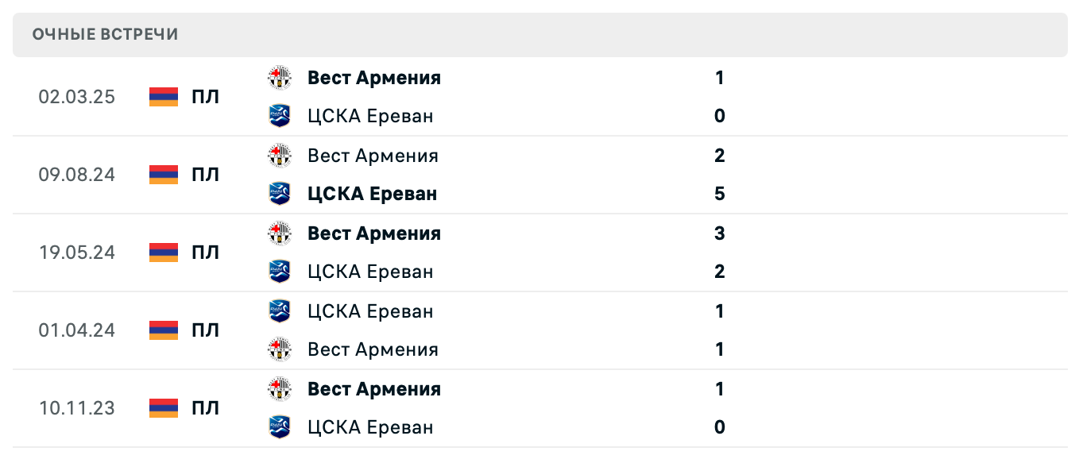Open the ПЛ league label for the 09.08.24 match
This screenshot has height=459, width=1079.
click(x=205, y=174)
